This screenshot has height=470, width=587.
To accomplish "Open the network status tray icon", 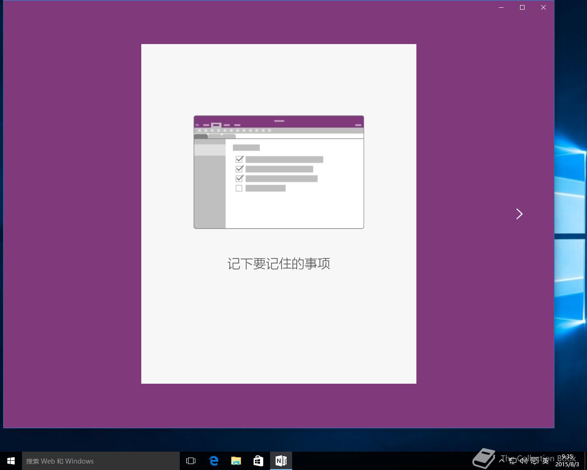I will tap(513, 461).
